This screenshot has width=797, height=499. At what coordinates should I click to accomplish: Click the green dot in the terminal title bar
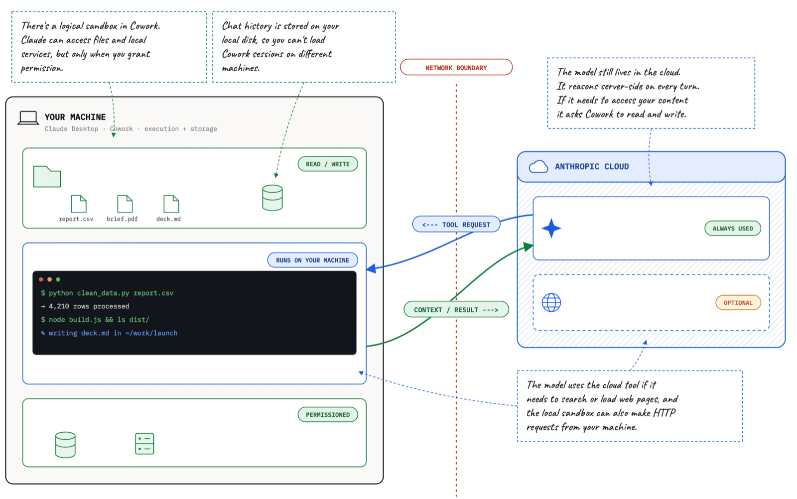coord(58,279)
